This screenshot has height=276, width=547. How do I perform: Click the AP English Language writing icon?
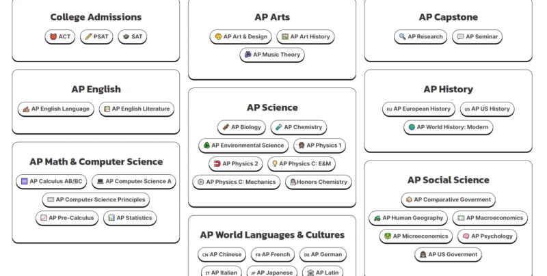(x=26, y=109)
